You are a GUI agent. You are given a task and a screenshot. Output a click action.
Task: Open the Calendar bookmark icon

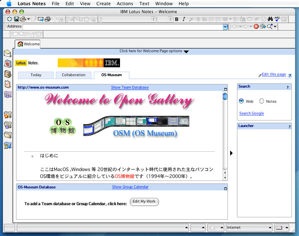point(8,64)
